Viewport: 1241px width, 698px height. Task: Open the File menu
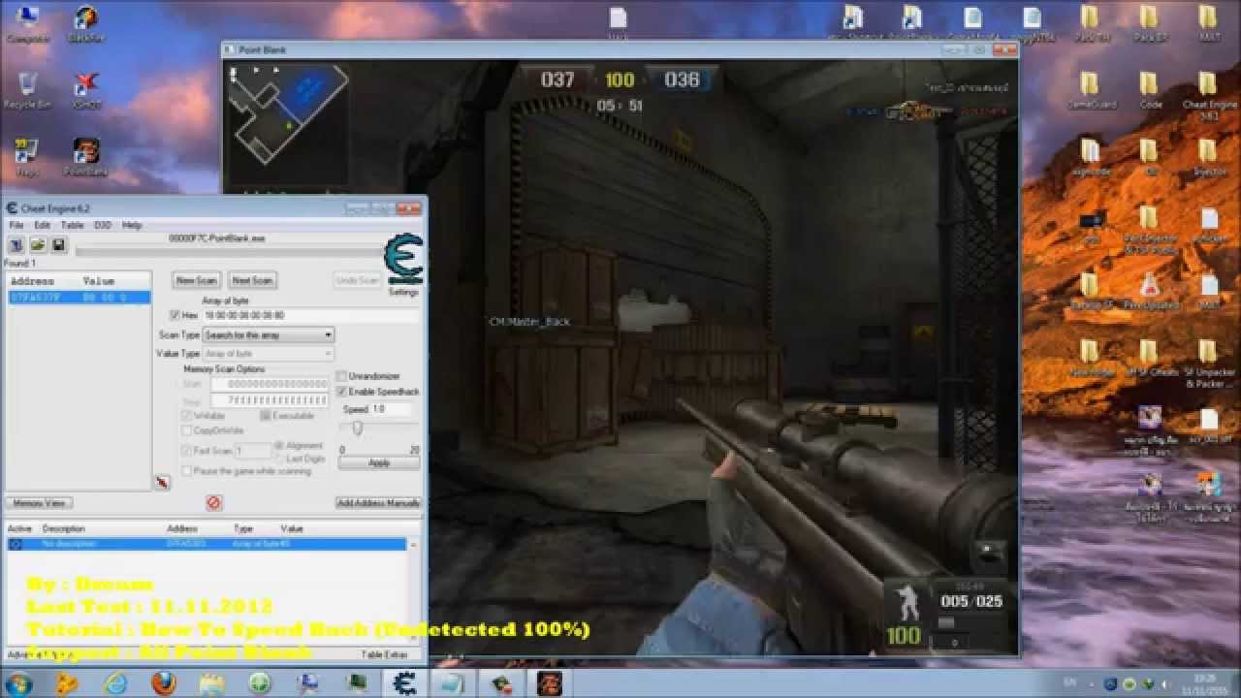pos(16,225)
